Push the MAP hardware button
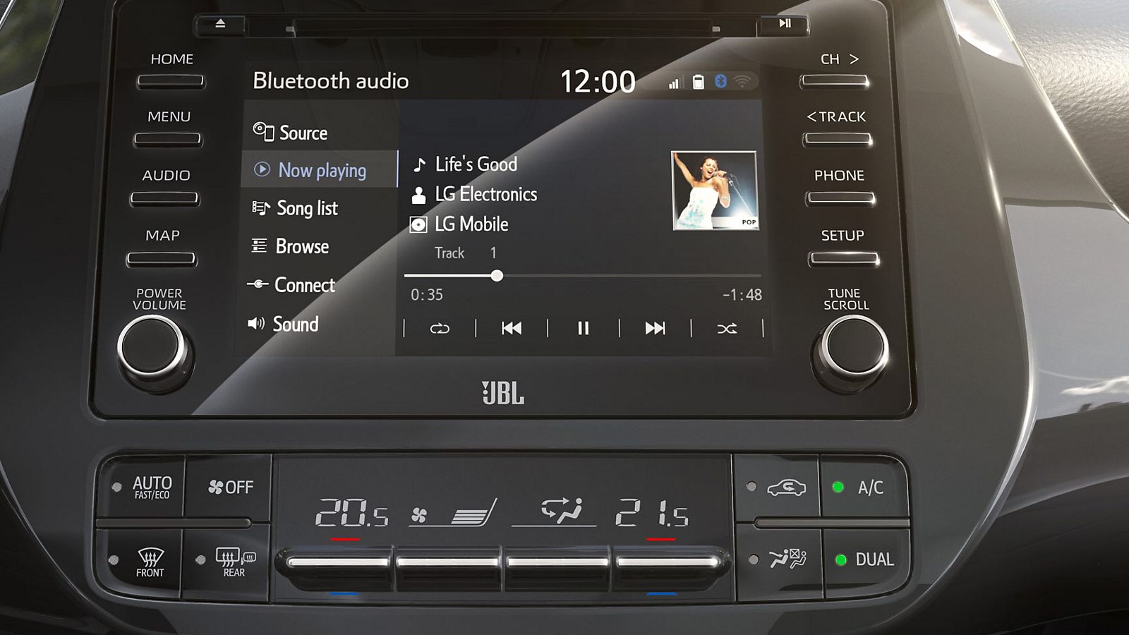Image resolution: width=1129 pixels, height=635 pixels. [162, 259]
